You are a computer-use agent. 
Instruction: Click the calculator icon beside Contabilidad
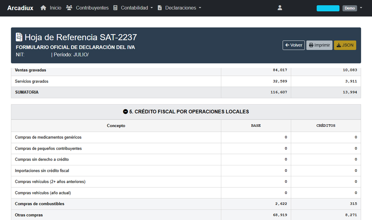click(x=115, y=8)
